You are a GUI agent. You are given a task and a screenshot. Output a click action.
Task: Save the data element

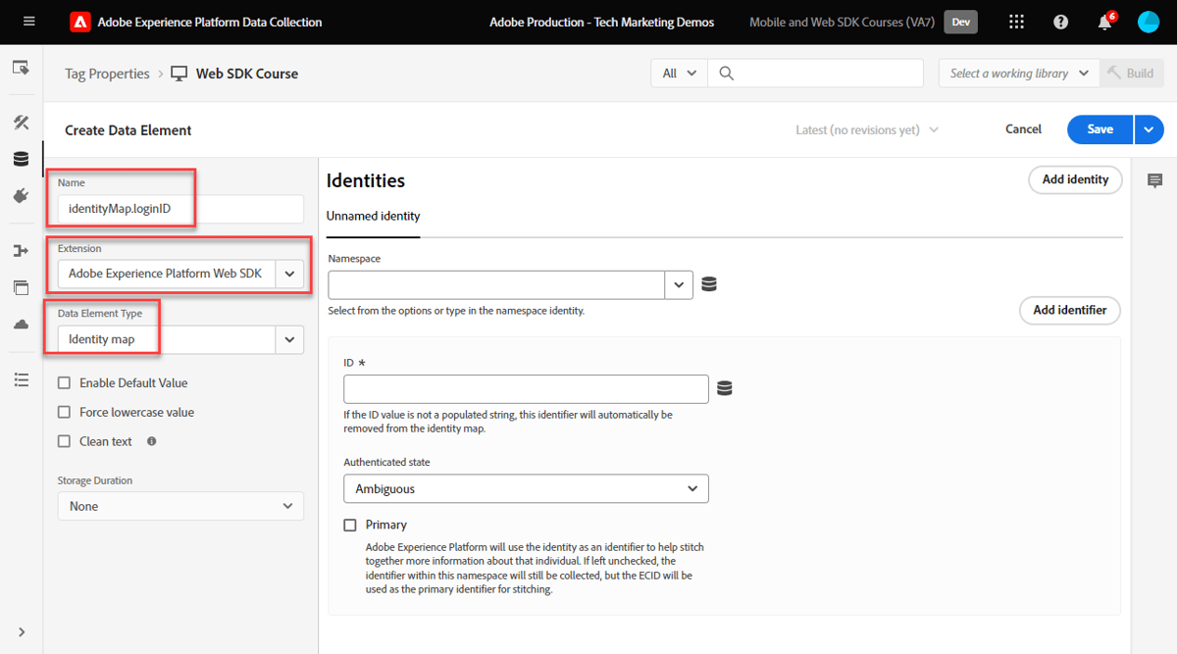(1099, 128)
